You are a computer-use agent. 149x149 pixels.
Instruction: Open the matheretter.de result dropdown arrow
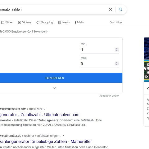coord(64,136)
